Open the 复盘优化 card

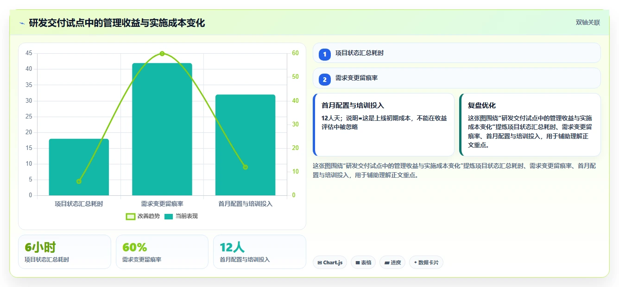point(530,125)
